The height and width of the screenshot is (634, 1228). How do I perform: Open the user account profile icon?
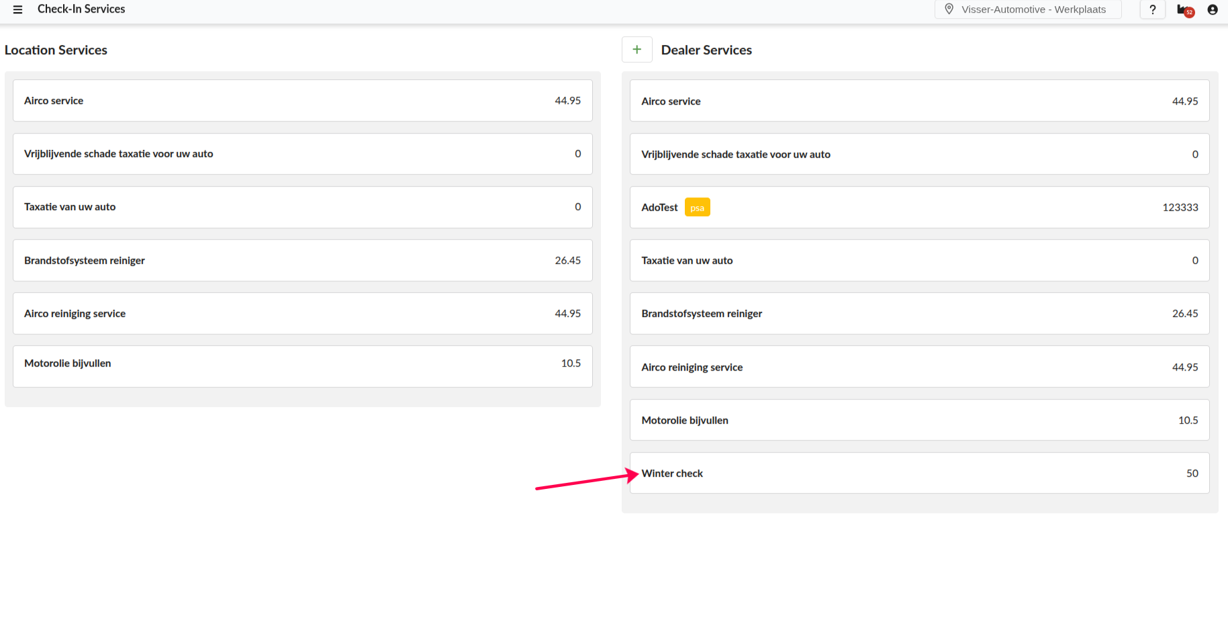[1212, 9]
